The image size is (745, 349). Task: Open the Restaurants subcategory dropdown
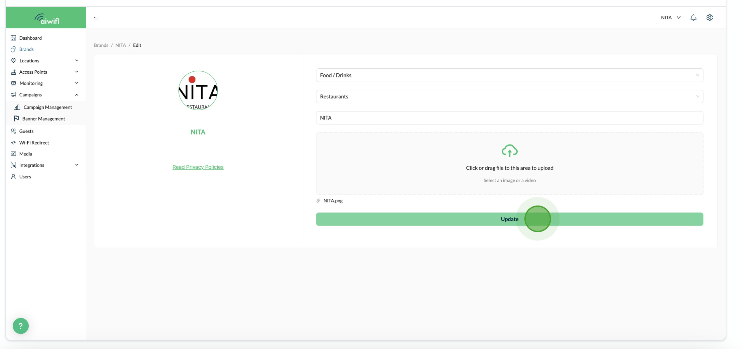coord(509,96)
